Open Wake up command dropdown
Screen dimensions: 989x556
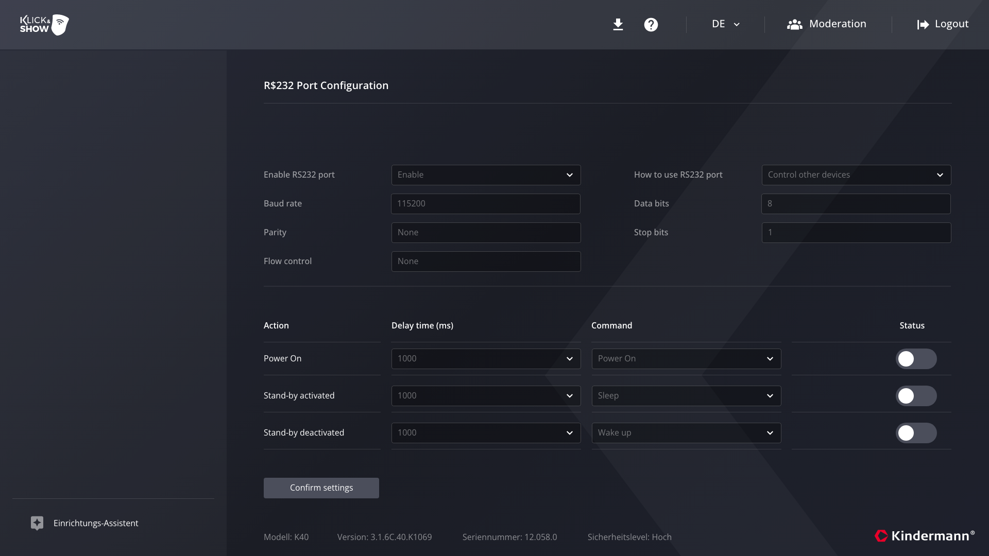click(x=686, y=433)
